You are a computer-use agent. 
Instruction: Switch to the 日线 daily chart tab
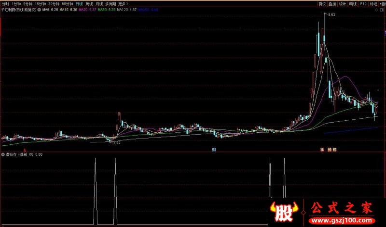[79, 4]
